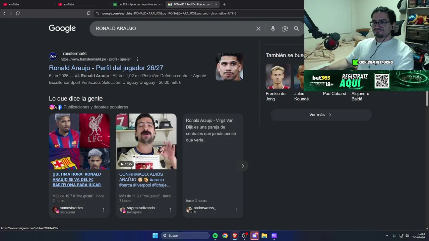The height and width of the screenshot is (241, 429).
Task: Open the Jules Koundé related search
Action: pos(299,82)
